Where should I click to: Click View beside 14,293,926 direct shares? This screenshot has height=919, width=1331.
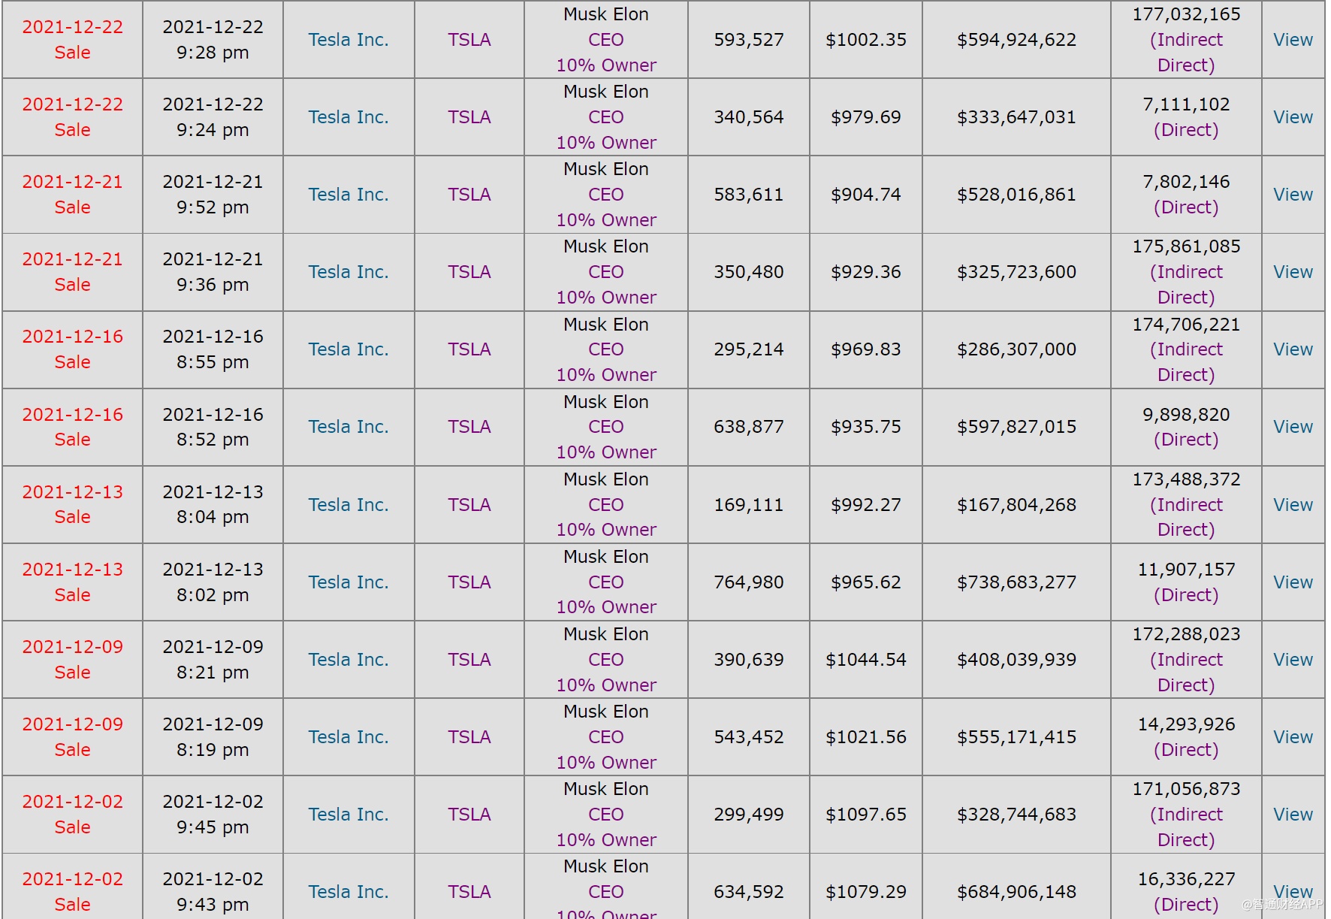[1293, 737]
